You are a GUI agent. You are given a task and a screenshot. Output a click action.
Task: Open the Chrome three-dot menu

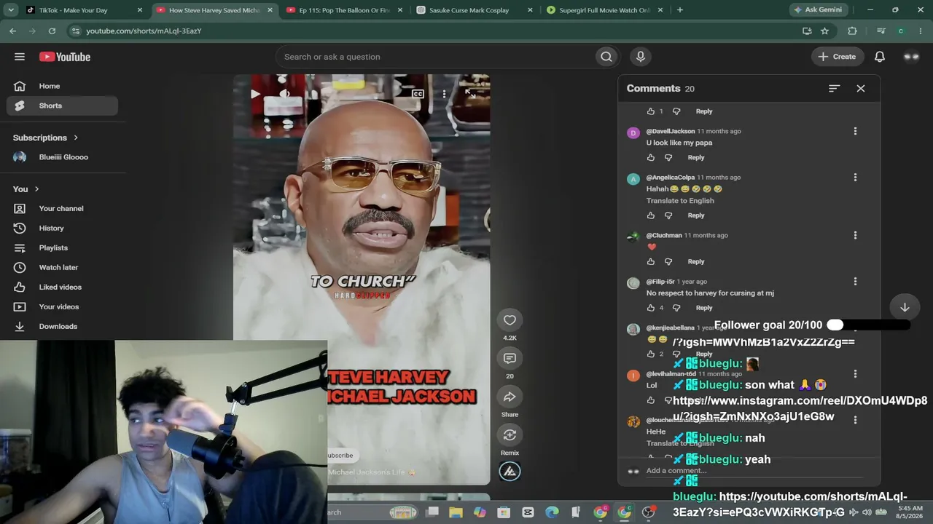click(x=919, y=31)
